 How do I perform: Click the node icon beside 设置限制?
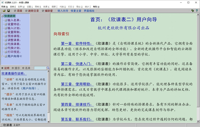click(x=6, y=32)
